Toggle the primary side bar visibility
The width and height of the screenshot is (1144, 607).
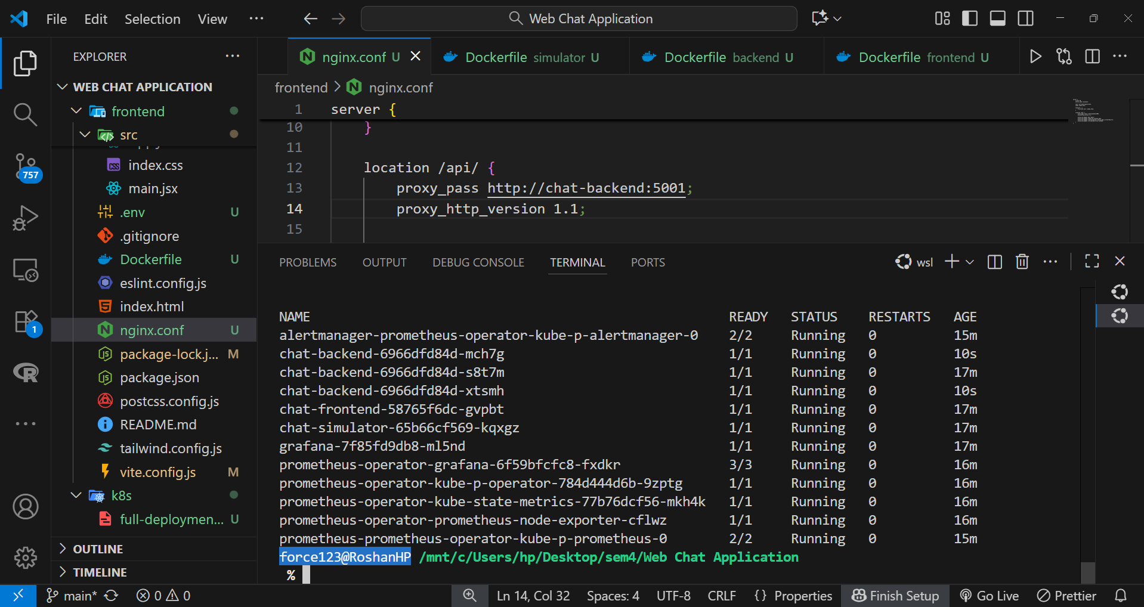tap(970, 18)
